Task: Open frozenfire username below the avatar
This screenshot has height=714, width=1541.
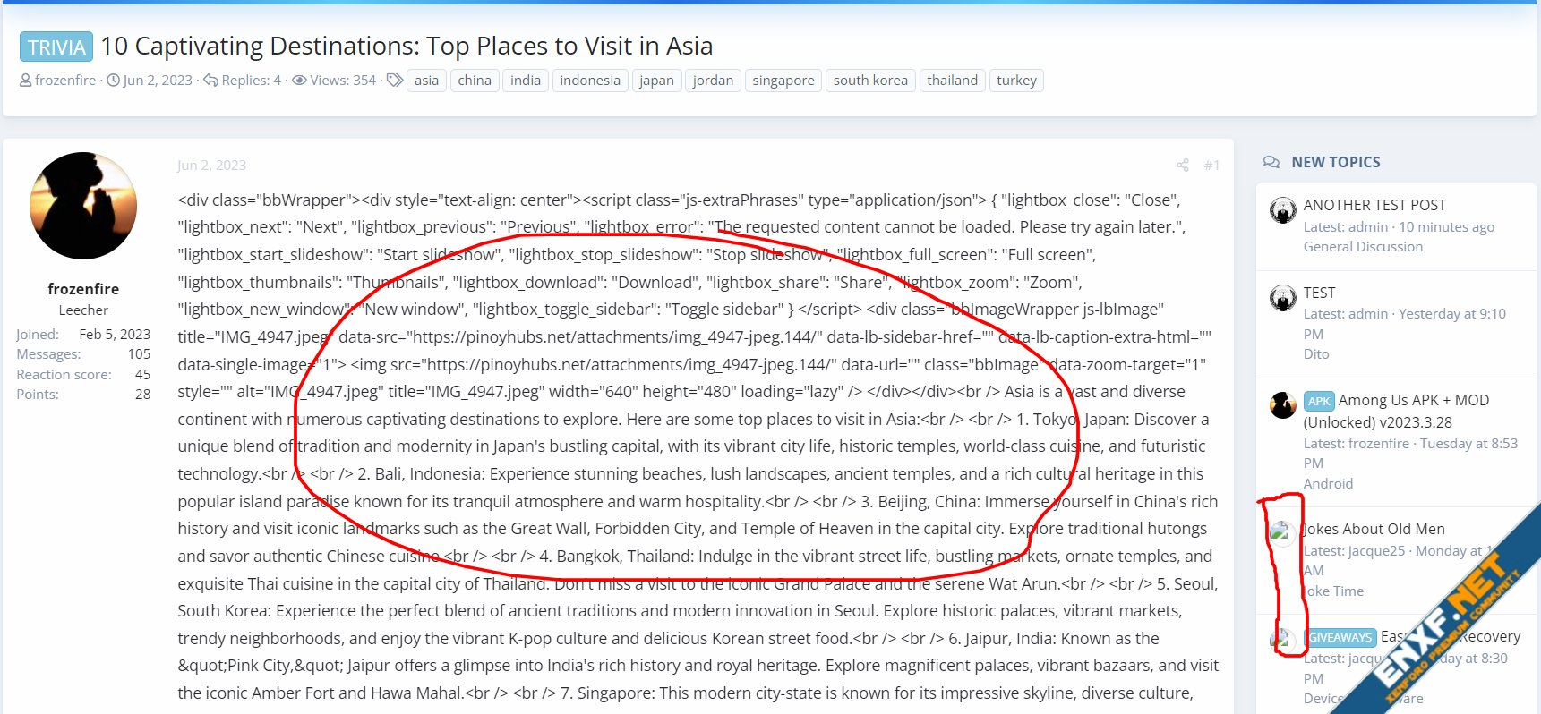Action: tap(83, 289)
